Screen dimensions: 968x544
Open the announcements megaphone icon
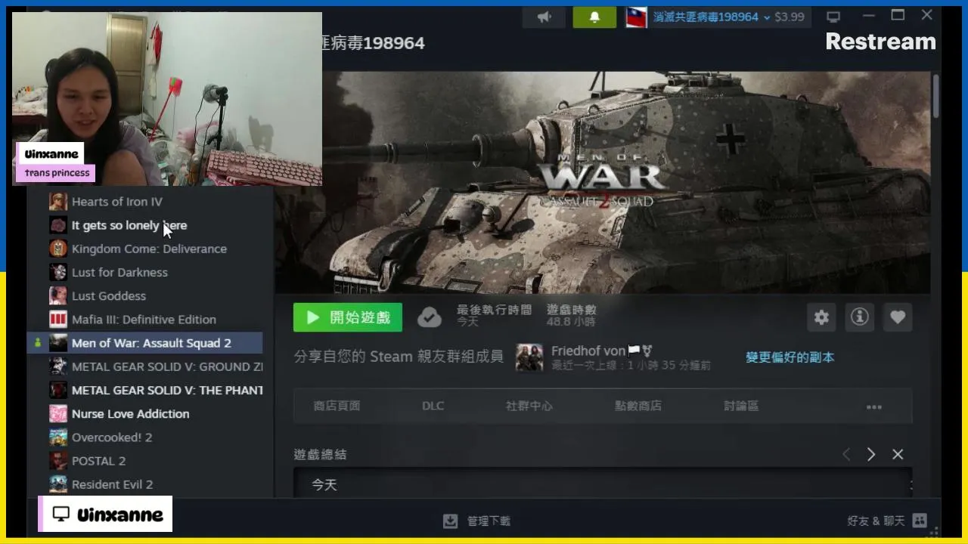click(544, 17)
